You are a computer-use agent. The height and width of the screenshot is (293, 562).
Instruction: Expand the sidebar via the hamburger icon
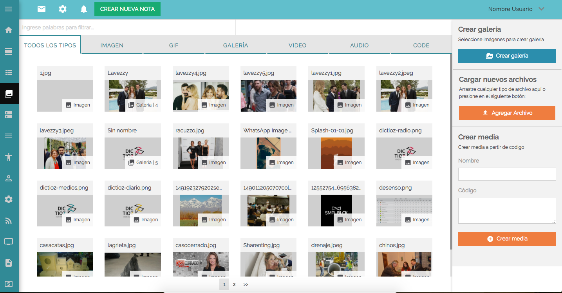(9, 9)
